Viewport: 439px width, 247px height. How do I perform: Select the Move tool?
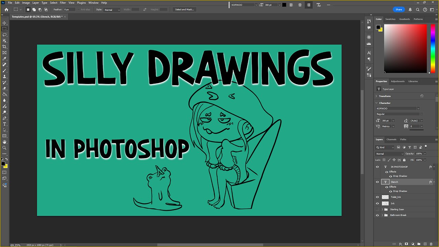(4, 23)
